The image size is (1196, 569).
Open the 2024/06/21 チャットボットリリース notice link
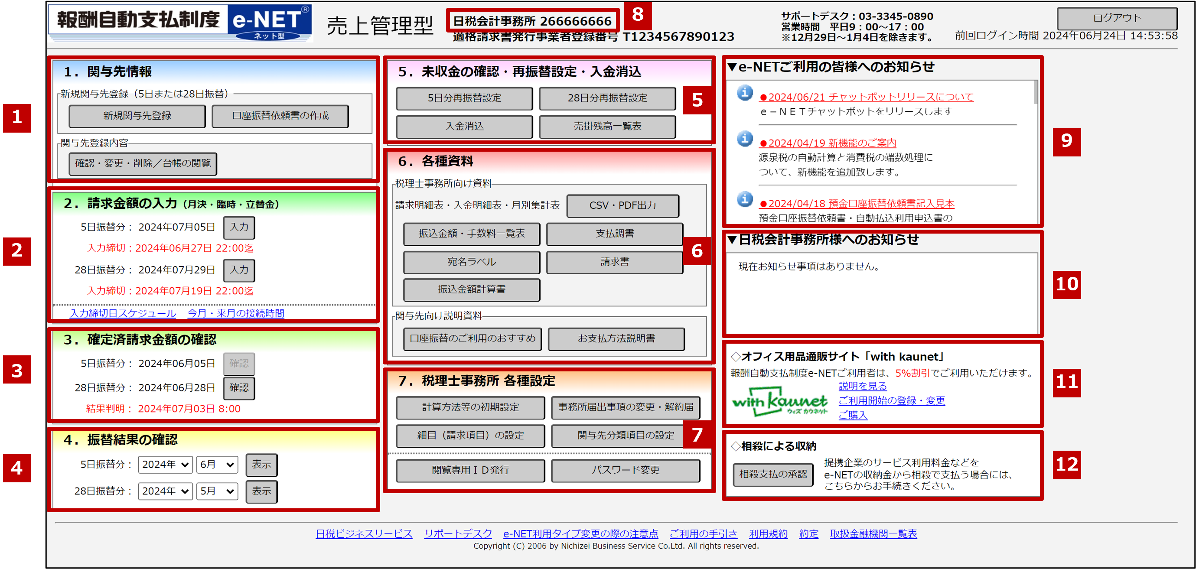pos(866,97)
